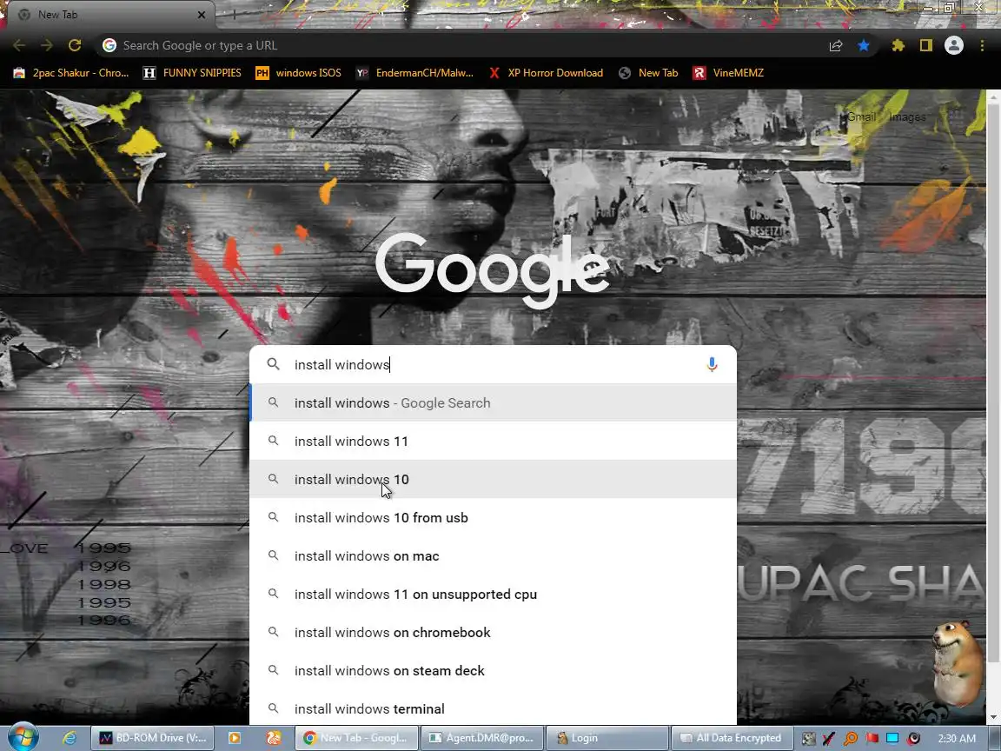Click the magnifier icon in the search box
Viewport: 1001px width, 751px height.
pos(273,364)
